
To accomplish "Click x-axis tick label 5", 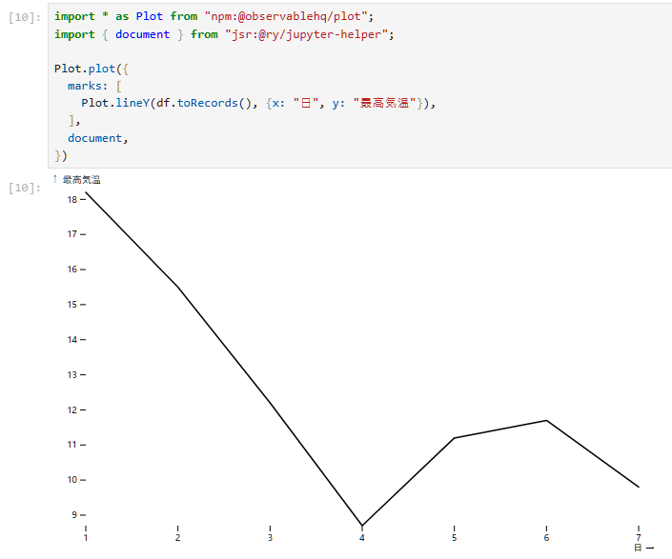I will tap(455, 538).
